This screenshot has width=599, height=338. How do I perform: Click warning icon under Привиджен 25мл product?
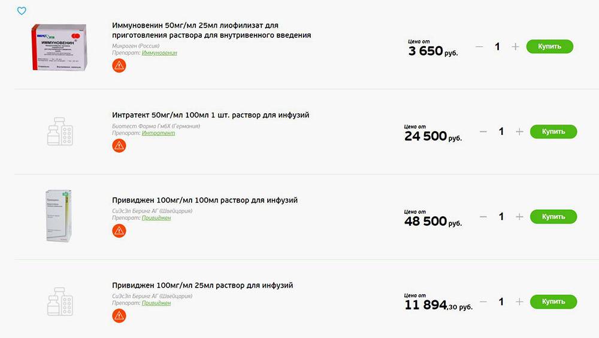tap(119, 316)
